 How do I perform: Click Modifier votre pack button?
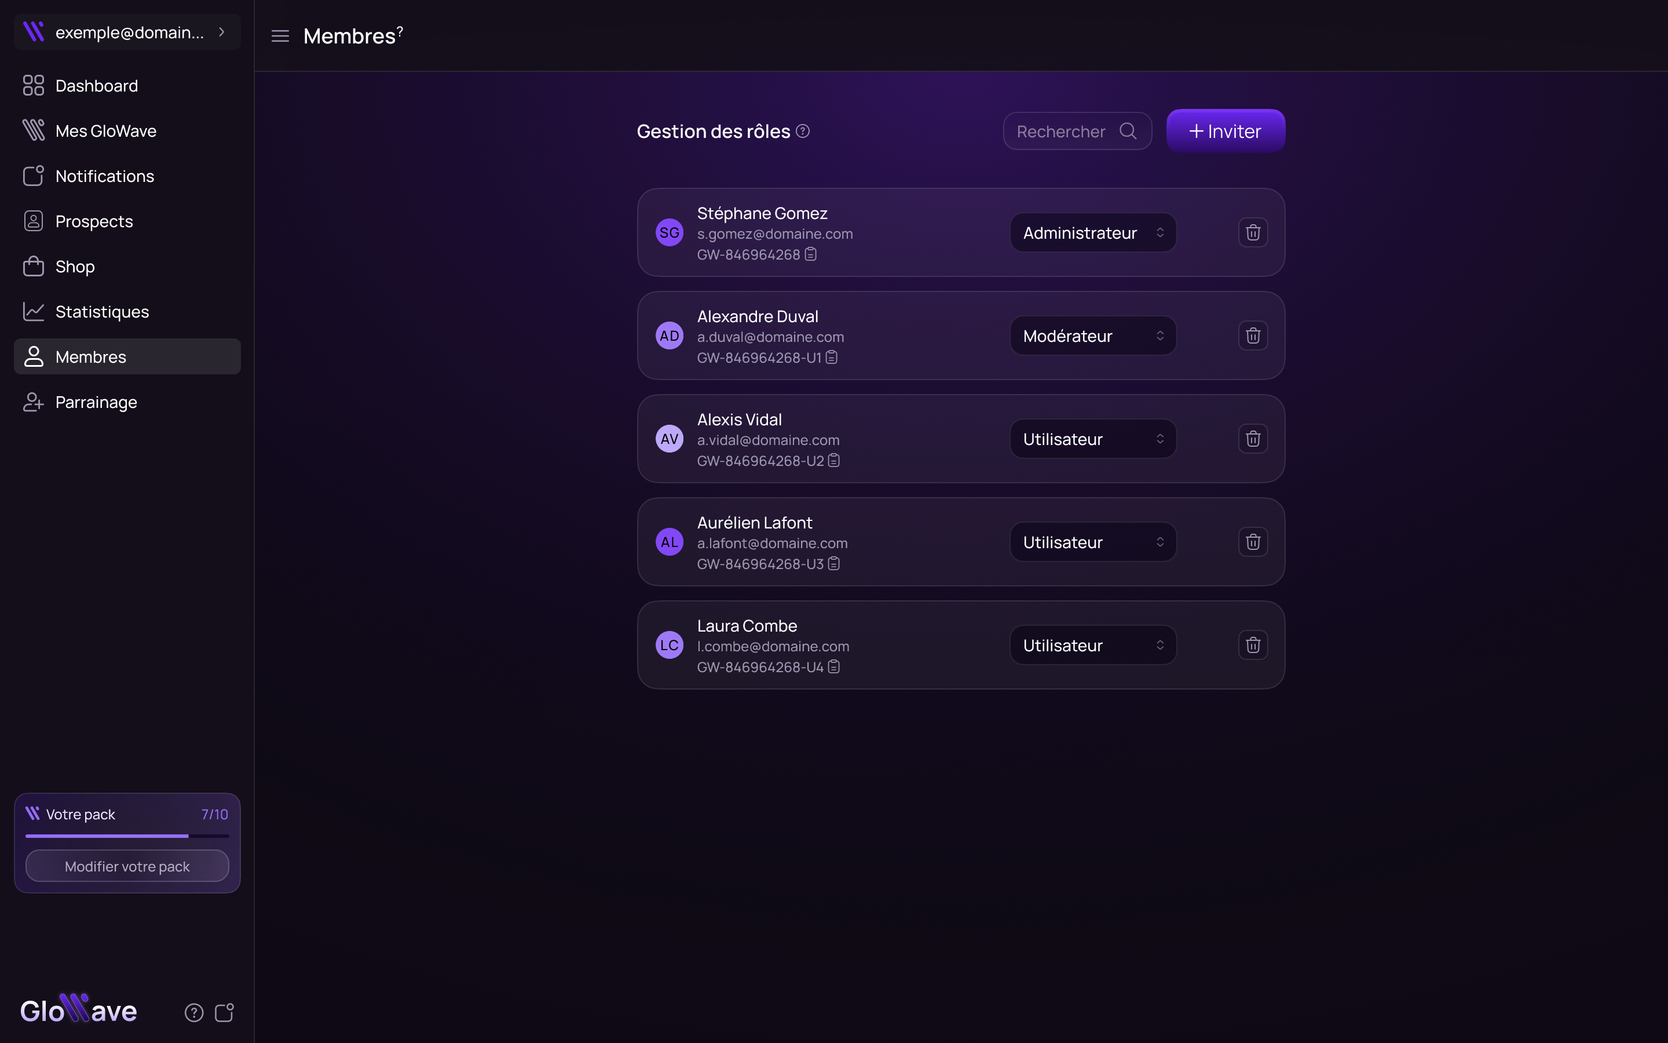point(127,866)
